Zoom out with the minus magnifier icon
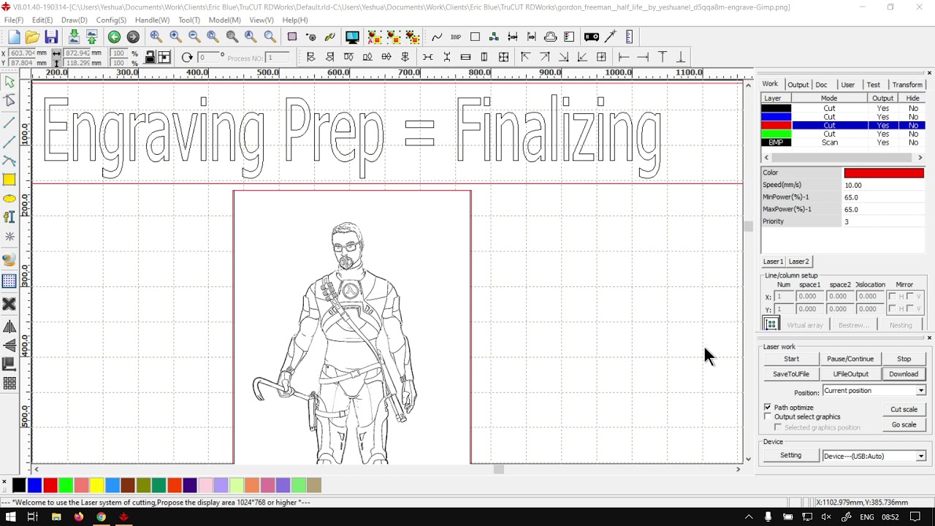The image size is (935, 526). [x=194, y=37]
